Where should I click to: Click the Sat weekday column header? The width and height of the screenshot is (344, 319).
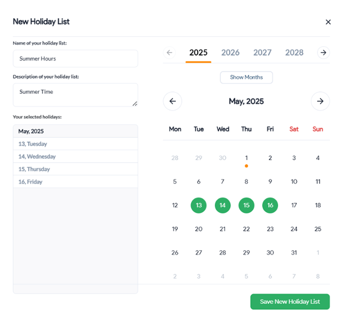click(294, 129)
